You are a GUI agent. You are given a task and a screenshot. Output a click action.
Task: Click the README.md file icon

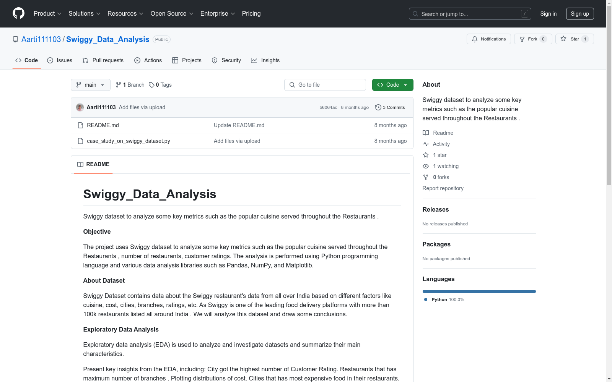pyautogui.click(x=80, y=125)
